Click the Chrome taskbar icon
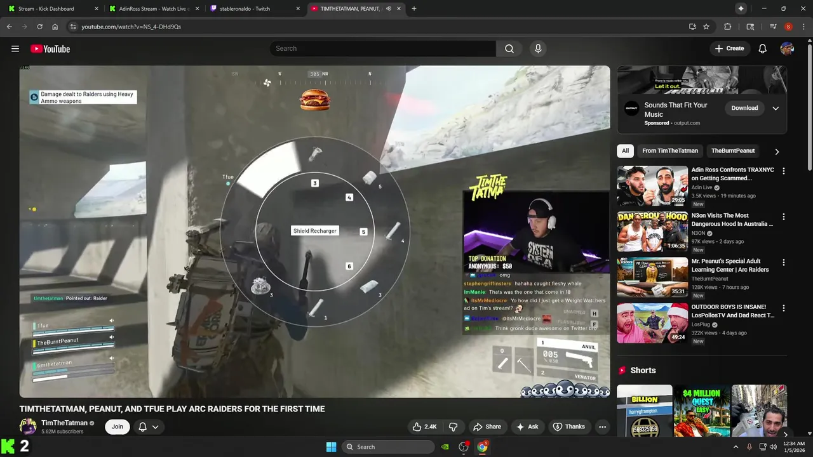 [x=482, y=447]
